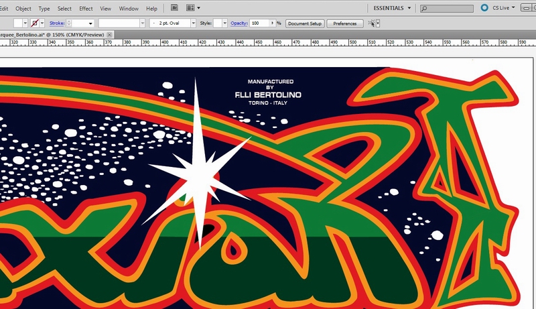The width and height of the screenshot is (536, 309).
Task: Open the Help menu
Action: point(151,9)
